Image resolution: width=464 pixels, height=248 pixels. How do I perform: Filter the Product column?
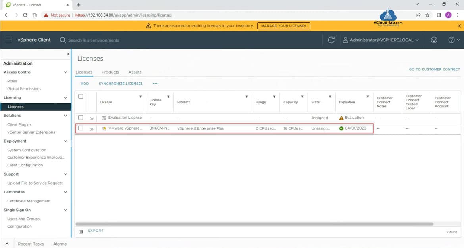[x=246, y=97]
